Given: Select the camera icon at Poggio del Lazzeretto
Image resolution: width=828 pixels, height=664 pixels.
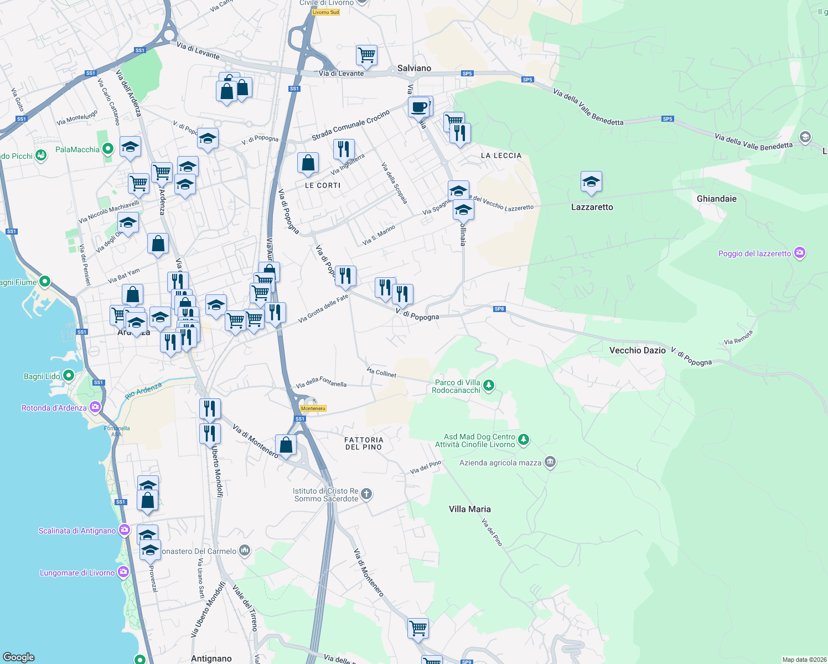Looking at the screenshot, I should click(x=800, y=252).
